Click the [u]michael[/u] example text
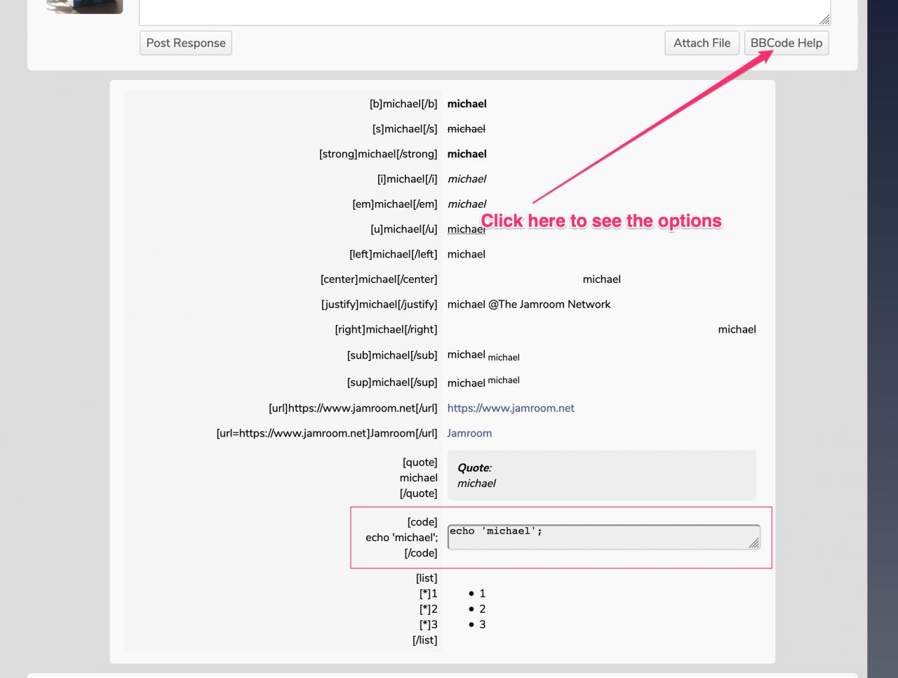Viewport: 898px width, 678px height. pos(404,230)
